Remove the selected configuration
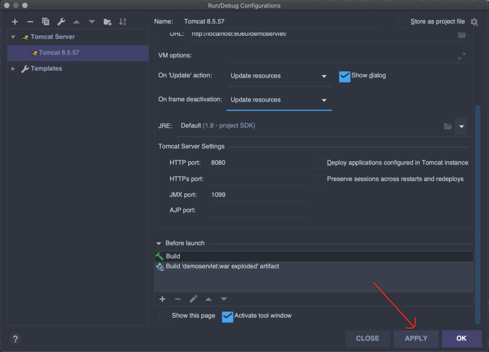Viewport: 489px width, 352px height. 30,21
